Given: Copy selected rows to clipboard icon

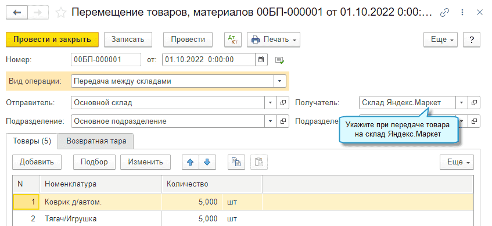Looking at the screenshot, I should point(236,162).
